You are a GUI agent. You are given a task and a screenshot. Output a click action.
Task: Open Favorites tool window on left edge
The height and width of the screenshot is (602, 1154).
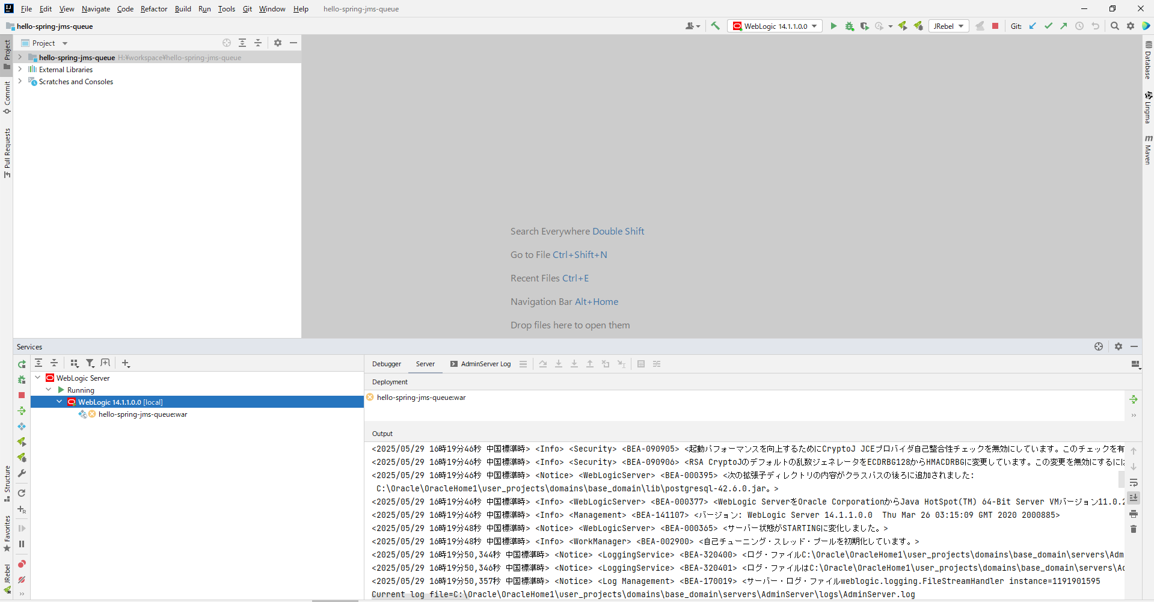pyautogui.click(x=7, y=533)
